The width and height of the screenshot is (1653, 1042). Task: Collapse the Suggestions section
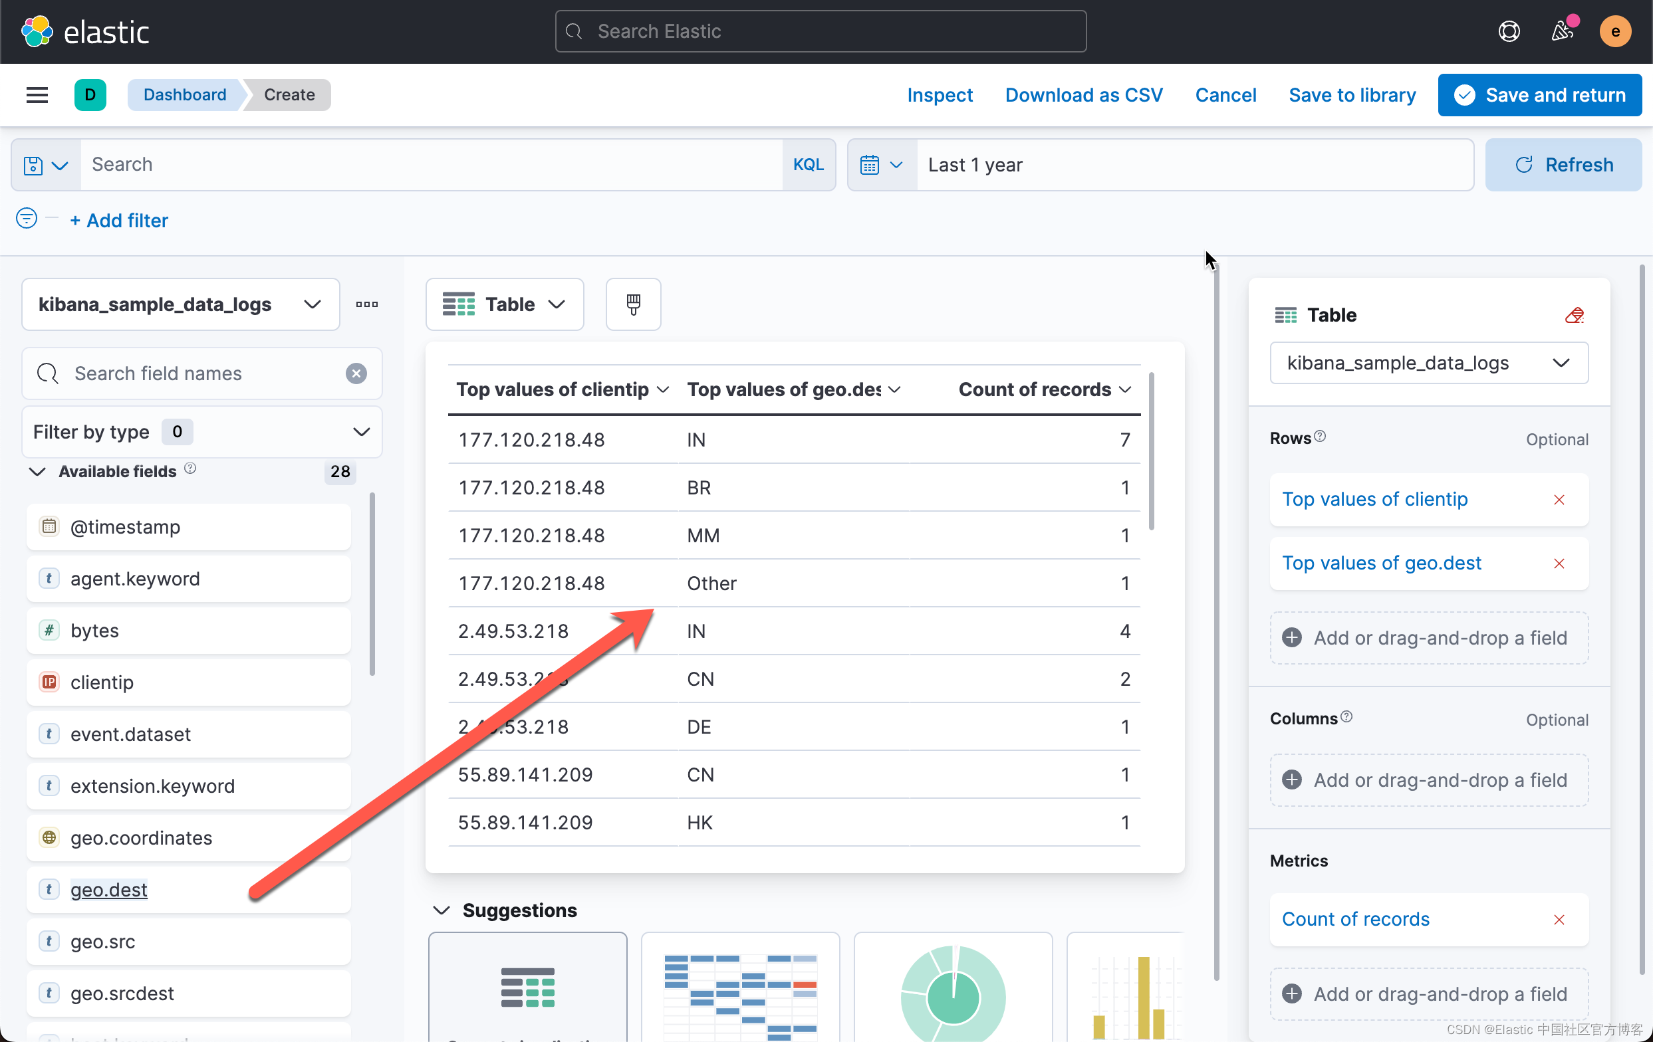442,910
